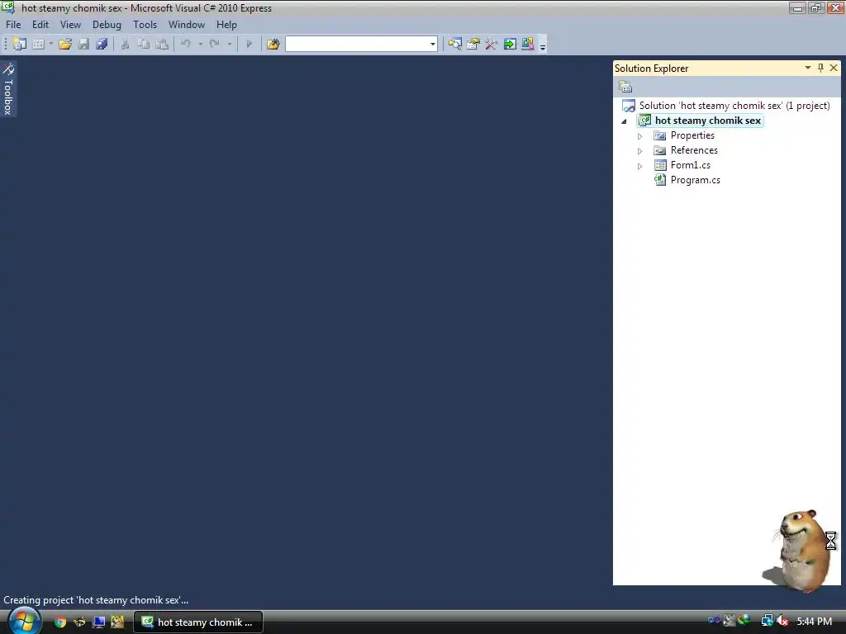Close the Solution Explorer panel
The image size is (846, 634).
click(x=834, y=68)
